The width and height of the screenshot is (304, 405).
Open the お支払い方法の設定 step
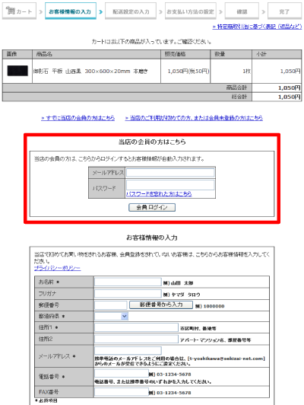click(x=191, y=11)
